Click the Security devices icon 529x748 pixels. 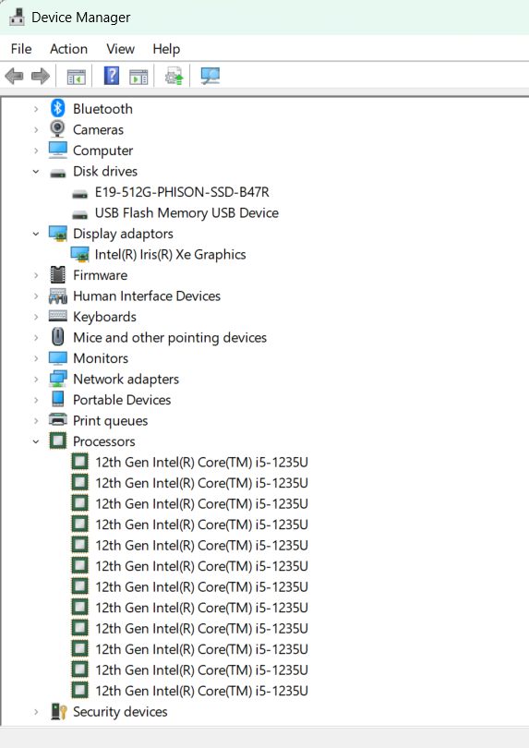(x=59, y=712)
